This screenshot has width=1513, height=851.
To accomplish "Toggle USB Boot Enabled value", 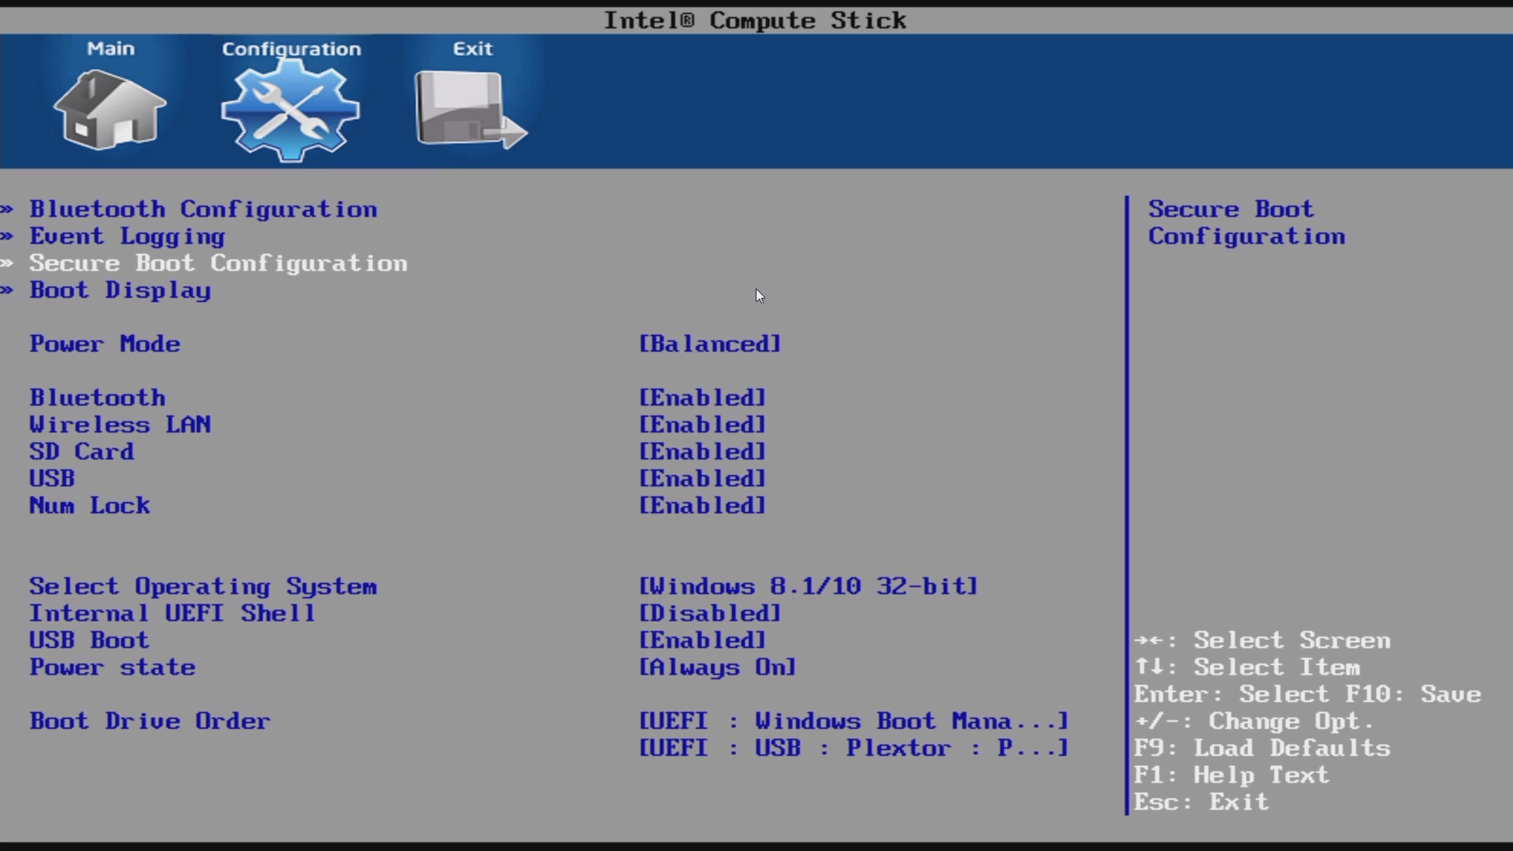I will tap(702, 640).
